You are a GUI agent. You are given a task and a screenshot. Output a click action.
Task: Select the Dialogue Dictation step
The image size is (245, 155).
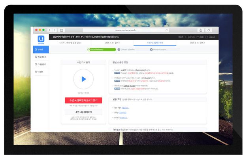pos(126,50)
